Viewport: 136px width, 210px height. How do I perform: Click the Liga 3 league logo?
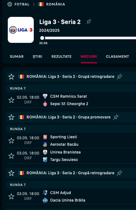tap(21, 30)
